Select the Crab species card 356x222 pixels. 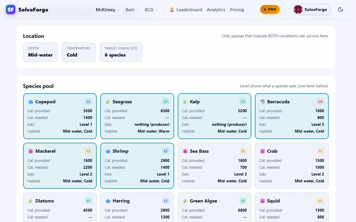pyautogui.click(x=292, y=166)
